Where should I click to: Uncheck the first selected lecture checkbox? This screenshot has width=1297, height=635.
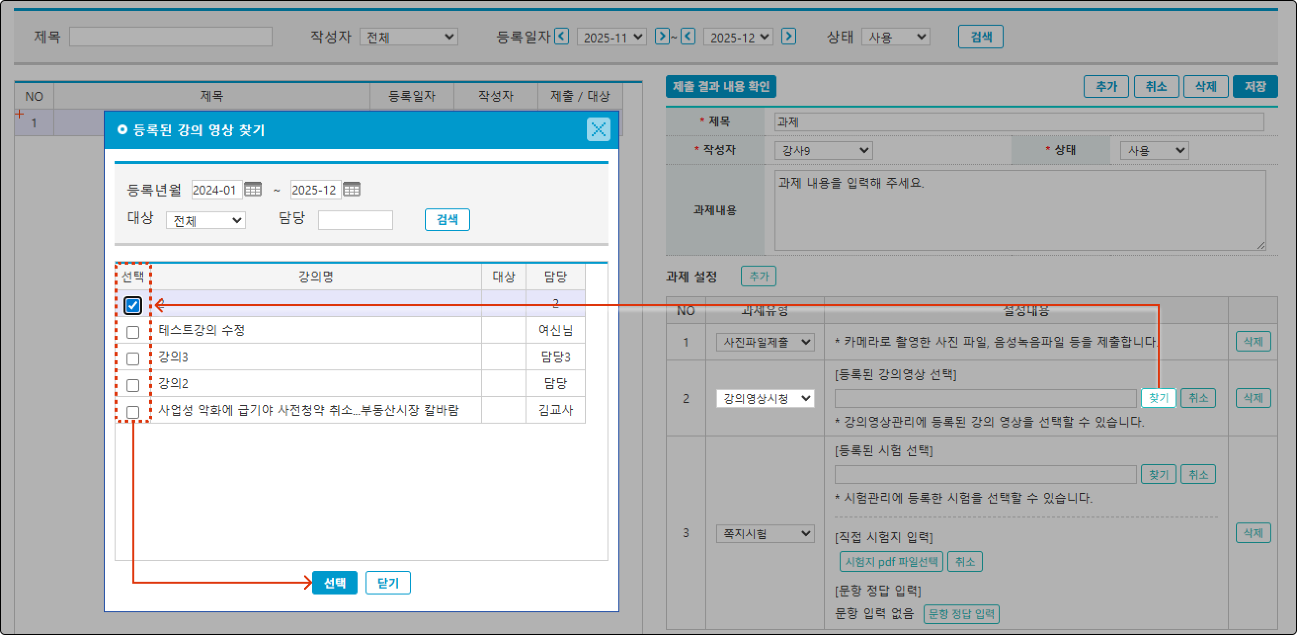[x=133, y=306]
